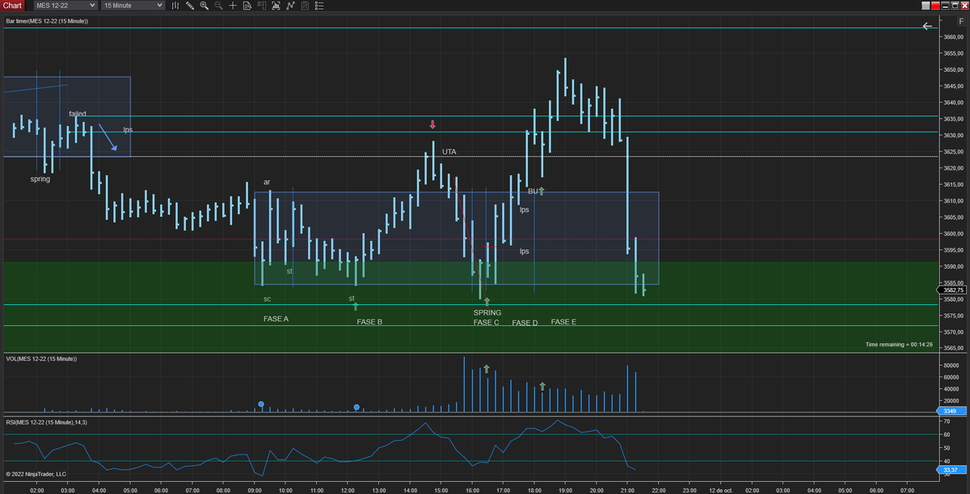Select the drawing tools pencil icon
Viewport: 970px width, 494px height.
point(189,6)
